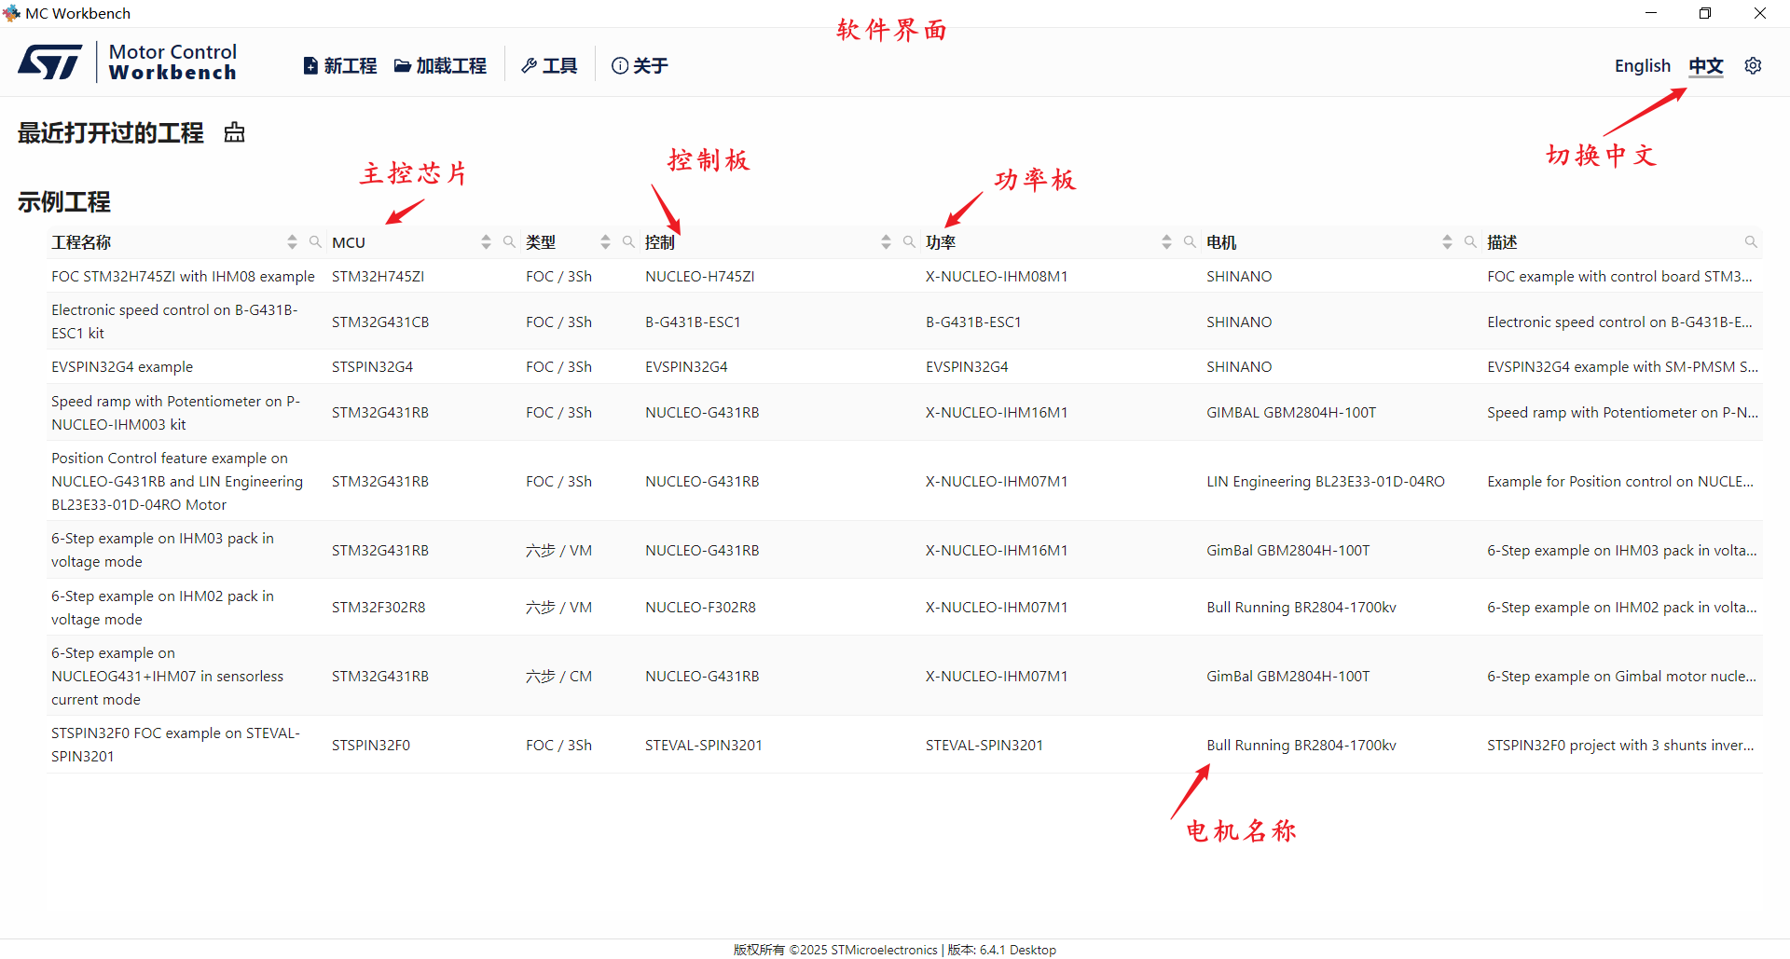Open 6-Step NUCLEOG431+IHM07 sensorless example
Viewport: 1790px width, 959px height.
point(167,677)
